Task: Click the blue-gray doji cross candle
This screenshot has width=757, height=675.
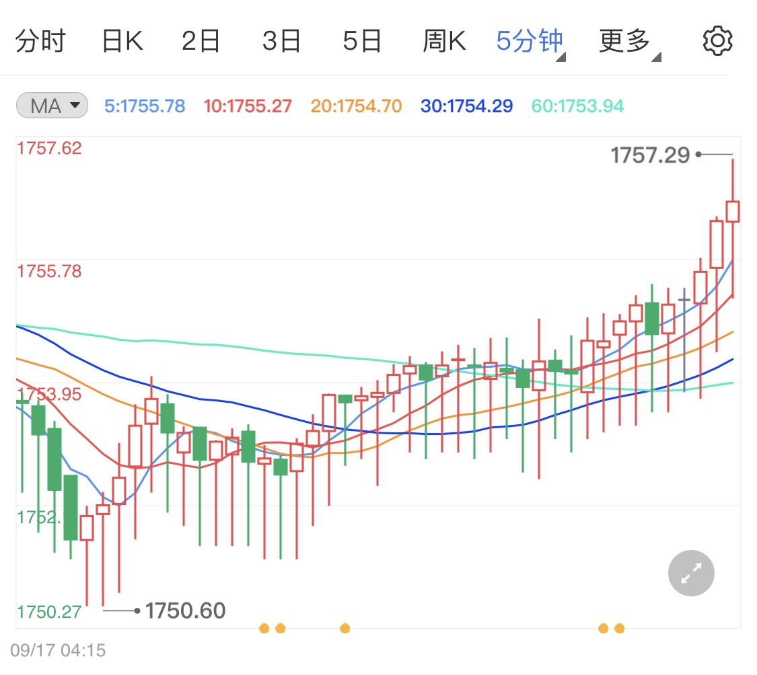Action: [x=684, y=300]
